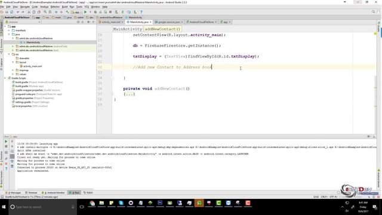Viewport: 382px width, 215px height.
Task: Click the Synchronize icon in toolbar
Action: click(11, 12)
